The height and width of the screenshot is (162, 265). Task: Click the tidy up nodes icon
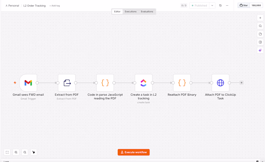(34, 152)
